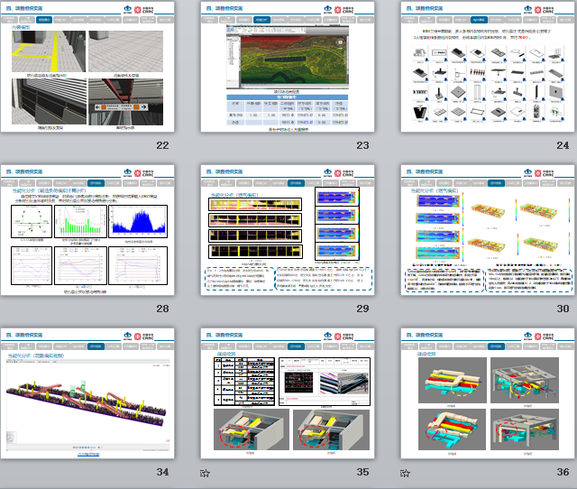Viewport: 577px width, 489px height.
Task: Click the slide number label 23
Action: [362, 145]
